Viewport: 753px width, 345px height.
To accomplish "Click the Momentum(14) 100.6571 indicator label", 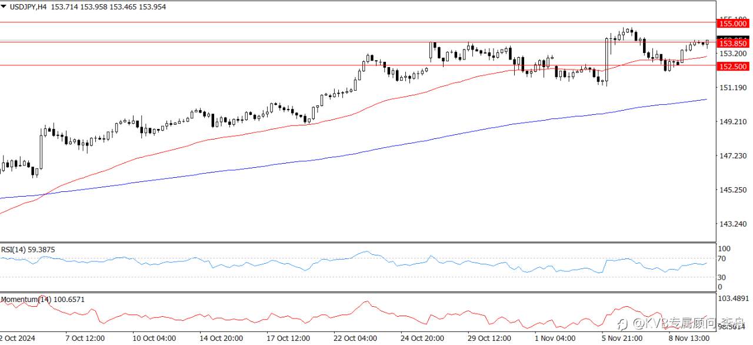I will coord(43,299).
